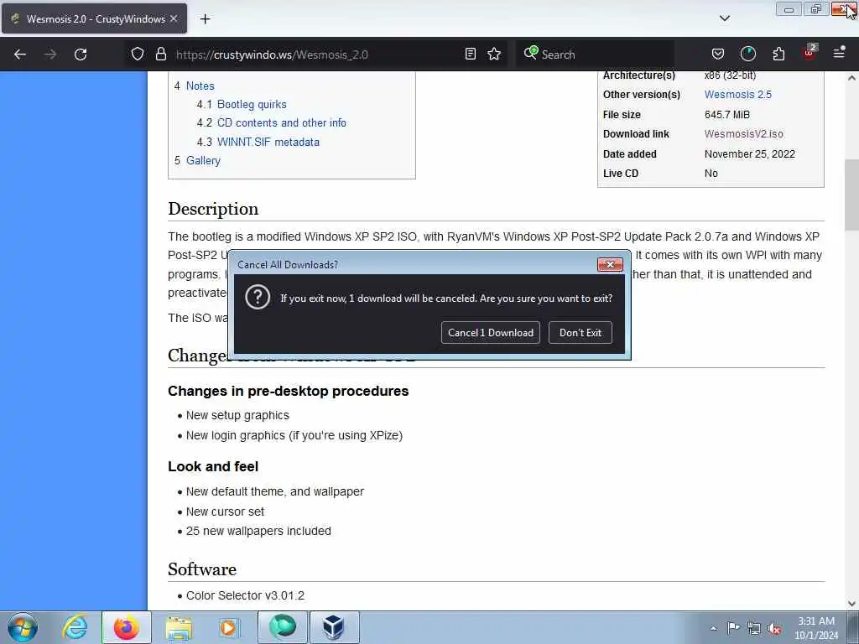Download WesmosisV2.iso link
The width and height of the screenshot is (859, 644).
[743, 133]
